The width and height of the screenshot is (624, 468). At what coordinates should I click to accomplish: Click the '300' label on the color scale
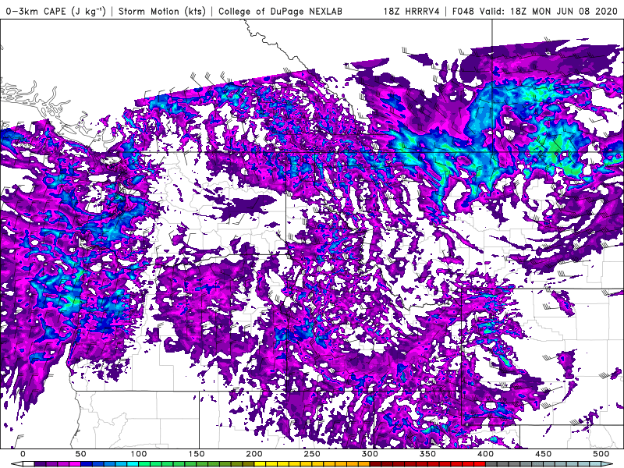point(370,454)
